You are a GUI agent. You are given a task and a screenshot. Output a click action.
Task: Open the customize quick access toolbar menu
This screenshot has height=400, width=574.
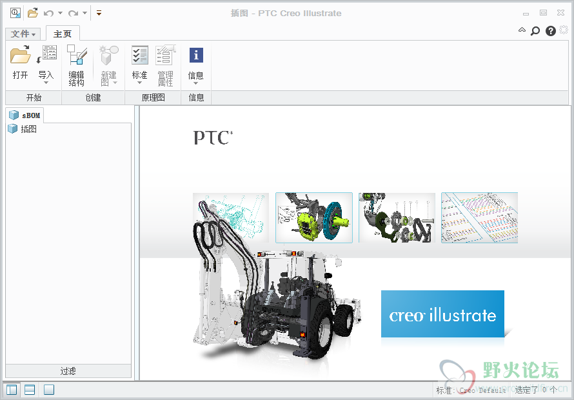coord(99,13)
